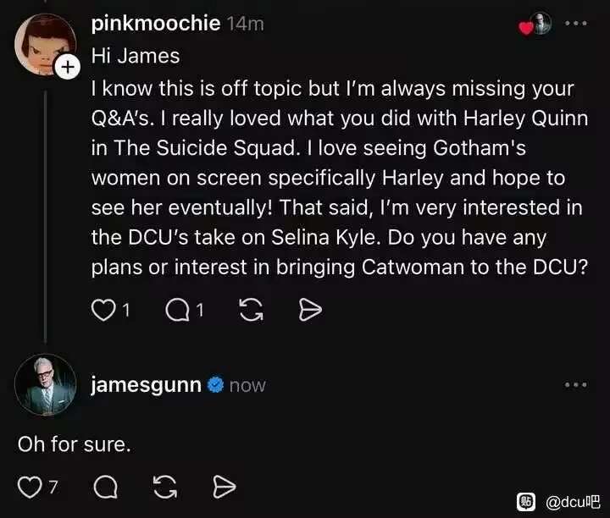610x518 pixels.
Task: Click the "now" timestamp on jamesgunn's reply
Action: pos(247,385)
